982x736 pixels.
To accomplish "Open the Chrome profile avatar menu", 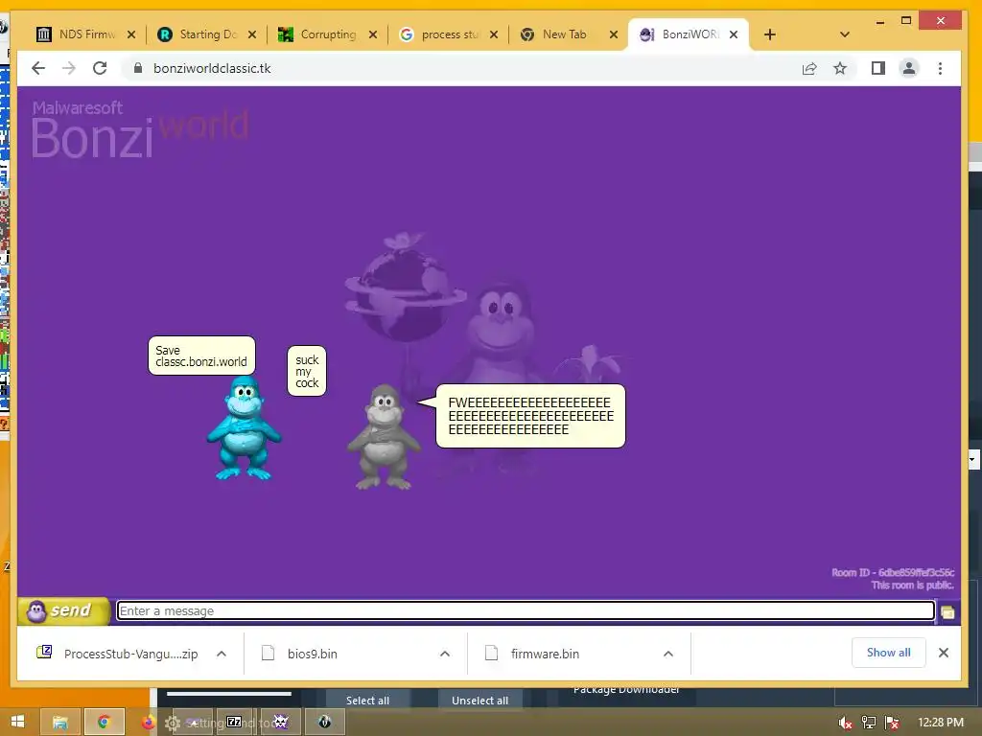I will (x=909, y=68).
